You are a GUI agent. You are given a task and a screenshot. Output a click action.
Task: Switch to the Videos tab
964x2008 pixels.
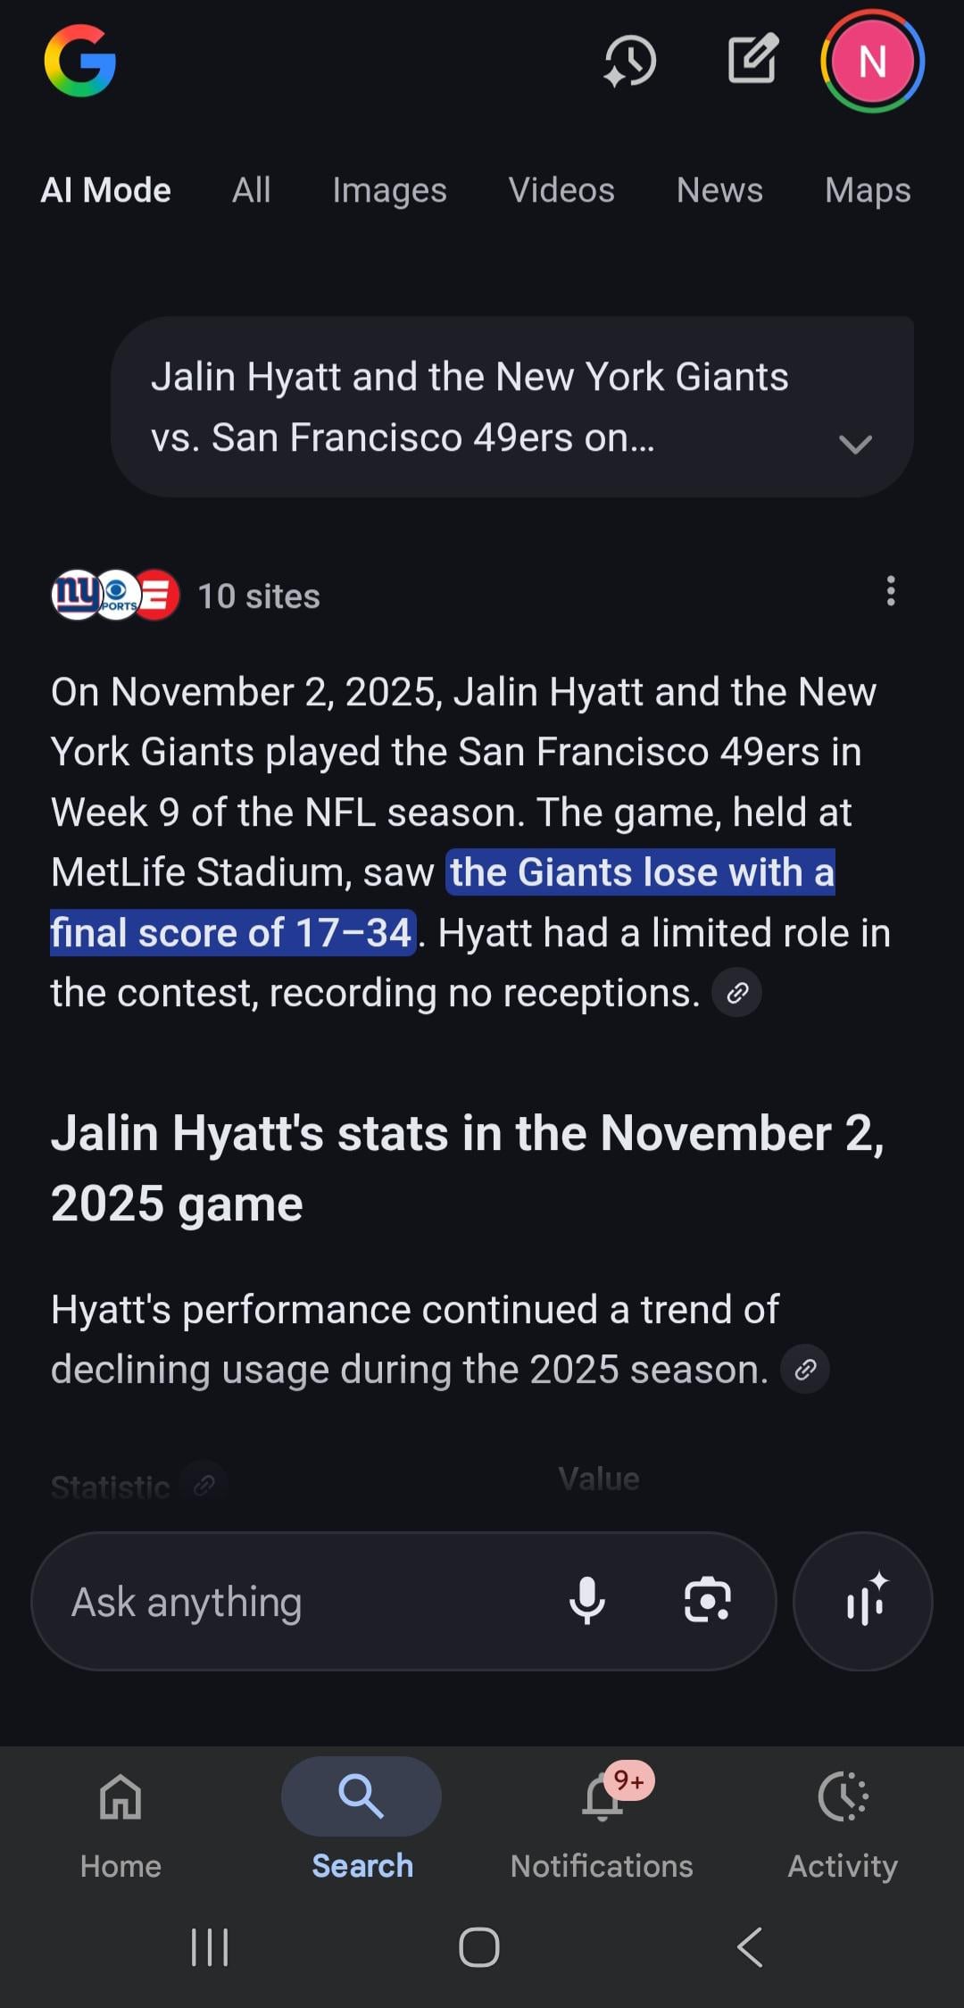(x=561, y=190)
